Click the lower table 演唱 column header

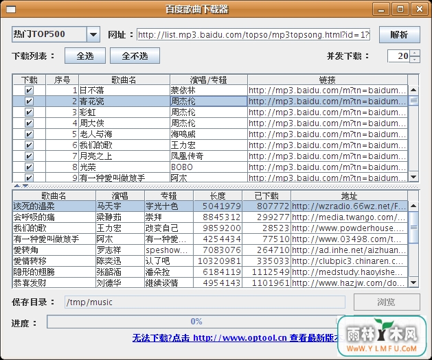click(x=120, y=196)
